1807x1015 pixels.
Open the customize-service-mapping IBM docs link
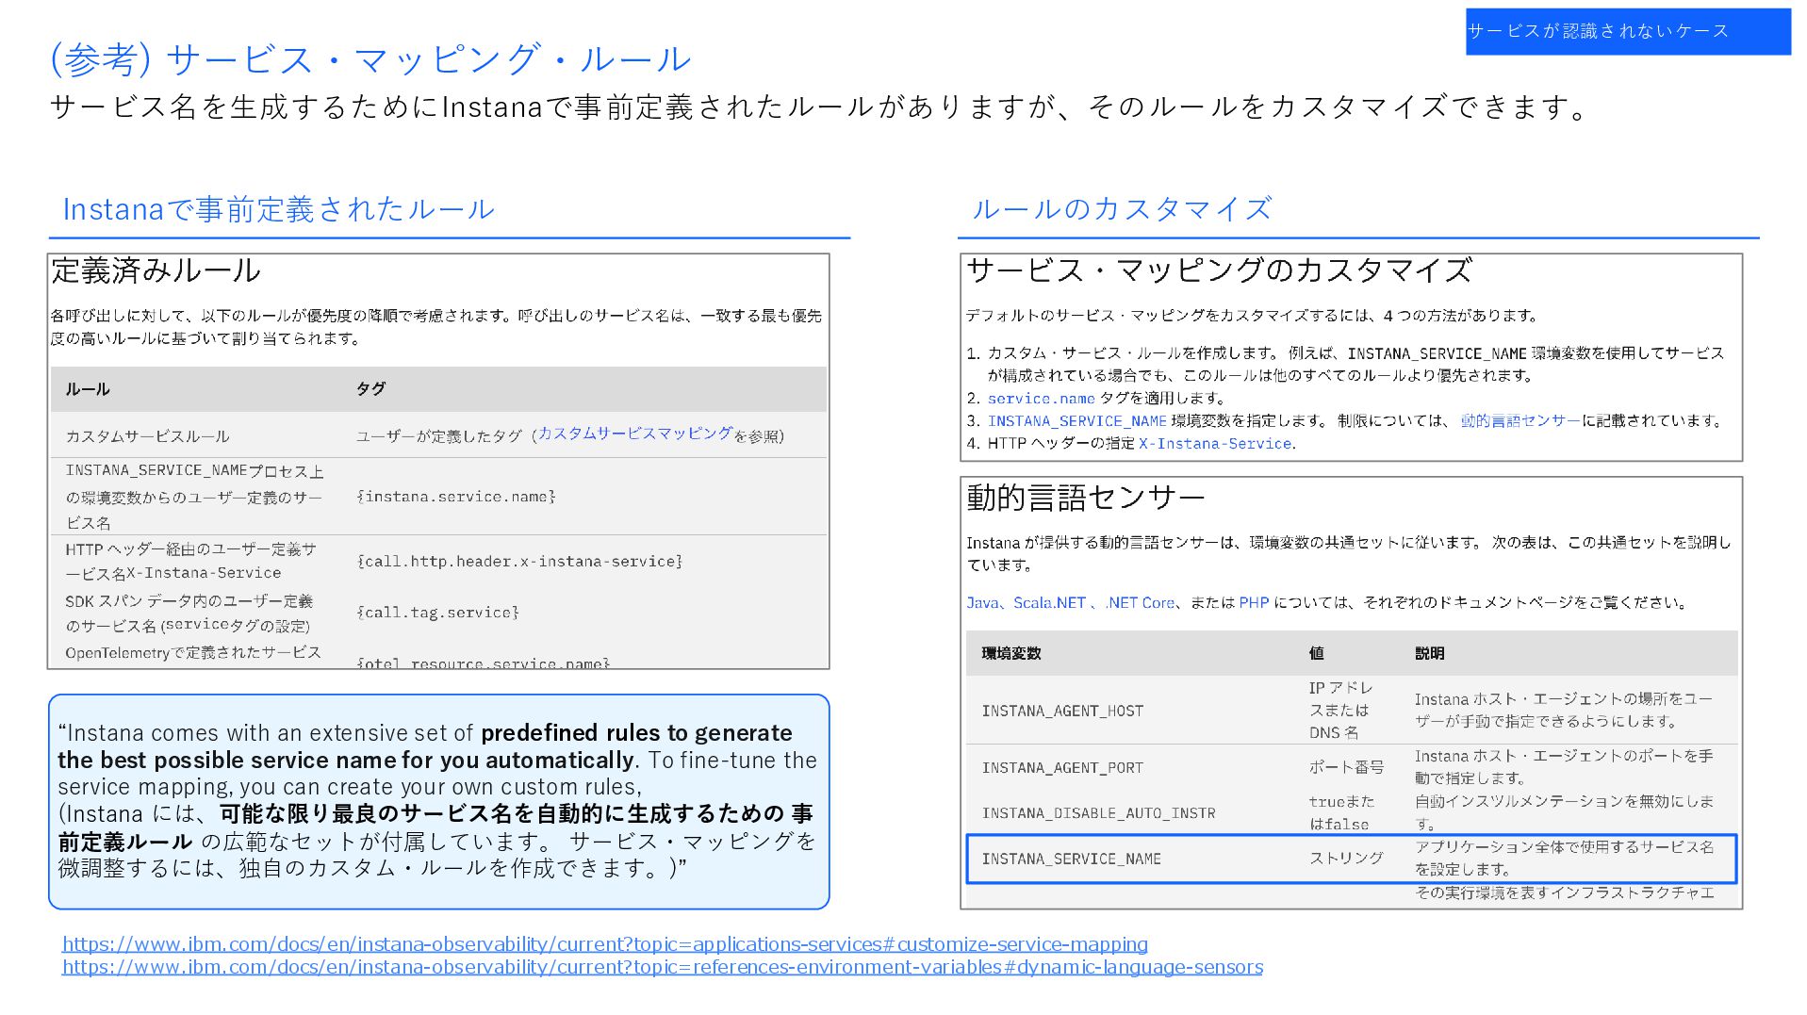coord(604,943)
